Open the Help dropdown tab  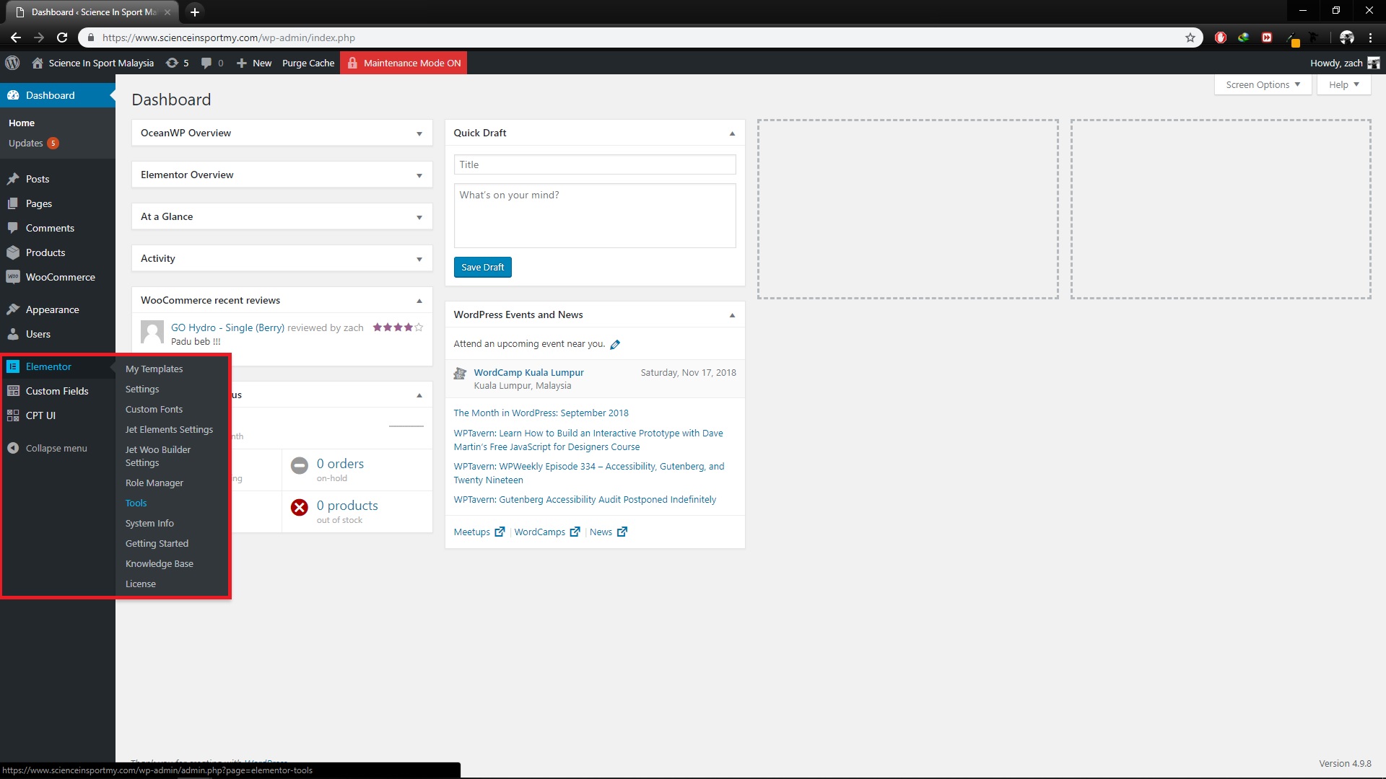pos(1343,84)
